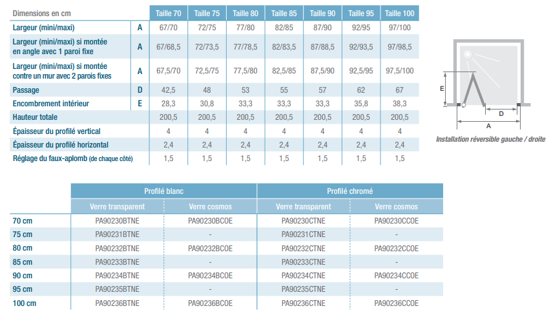Viewport: 551px width, 315px height.
Task: Select reference PA90230CCOE
Action: 397,221
